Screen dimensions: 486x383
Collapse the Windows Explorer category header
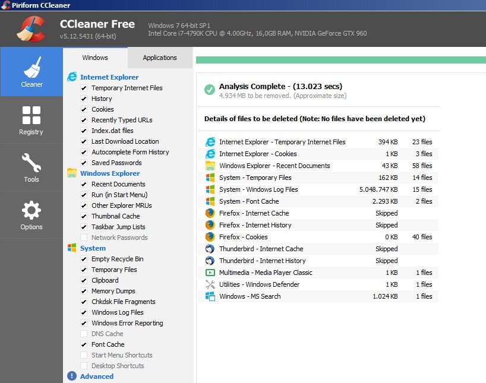tap(110, 173)
